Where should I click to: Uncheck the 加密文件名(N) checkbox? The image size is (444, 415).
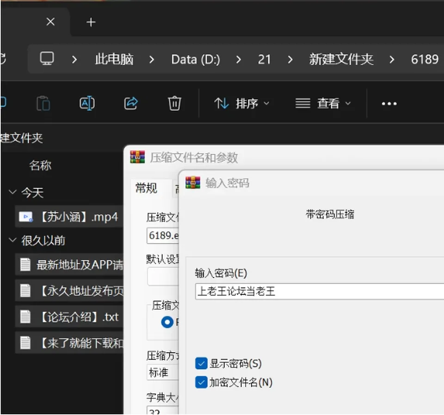[x=201, y=382]
